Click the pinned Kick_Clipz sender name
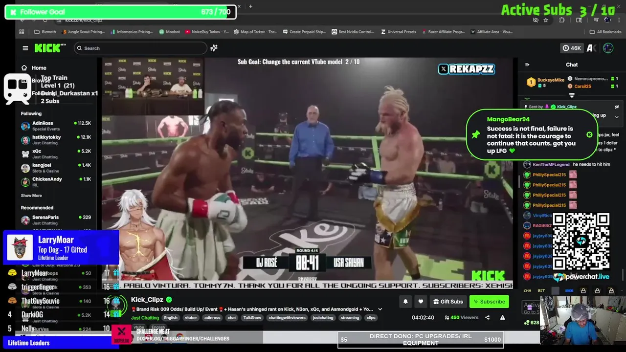This screenshot has height=352, width=626. pos(567,107)
